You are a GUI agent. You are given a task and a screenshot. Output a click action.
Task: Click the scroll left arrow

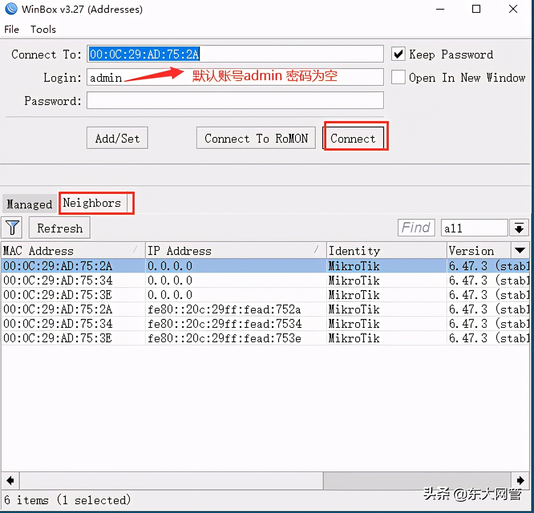[10, 480]
